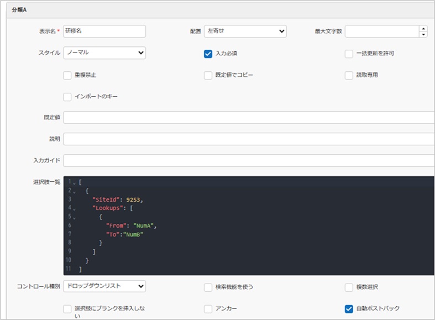Screen dimensions: 435x320
Task: Enable 検索機能を使う checkbox
Action: (208, 287)
